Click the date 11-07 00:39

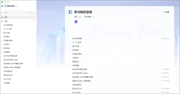(165, 69)
